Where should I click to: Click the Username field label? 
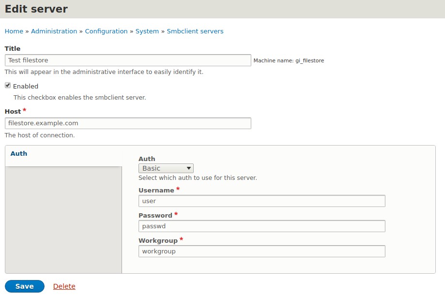coord(156,191)
